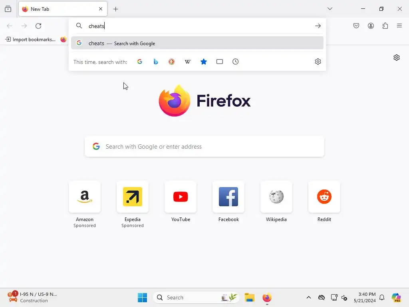Search this time with Bing
The image size is (409, 307).
coord(156,62)
